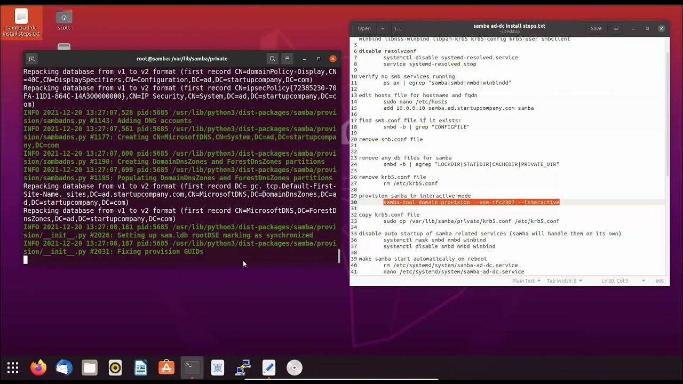Open the network computers dock icon
Screen dimensions: 683x384
pyautogui.click(x=243, y=367)
